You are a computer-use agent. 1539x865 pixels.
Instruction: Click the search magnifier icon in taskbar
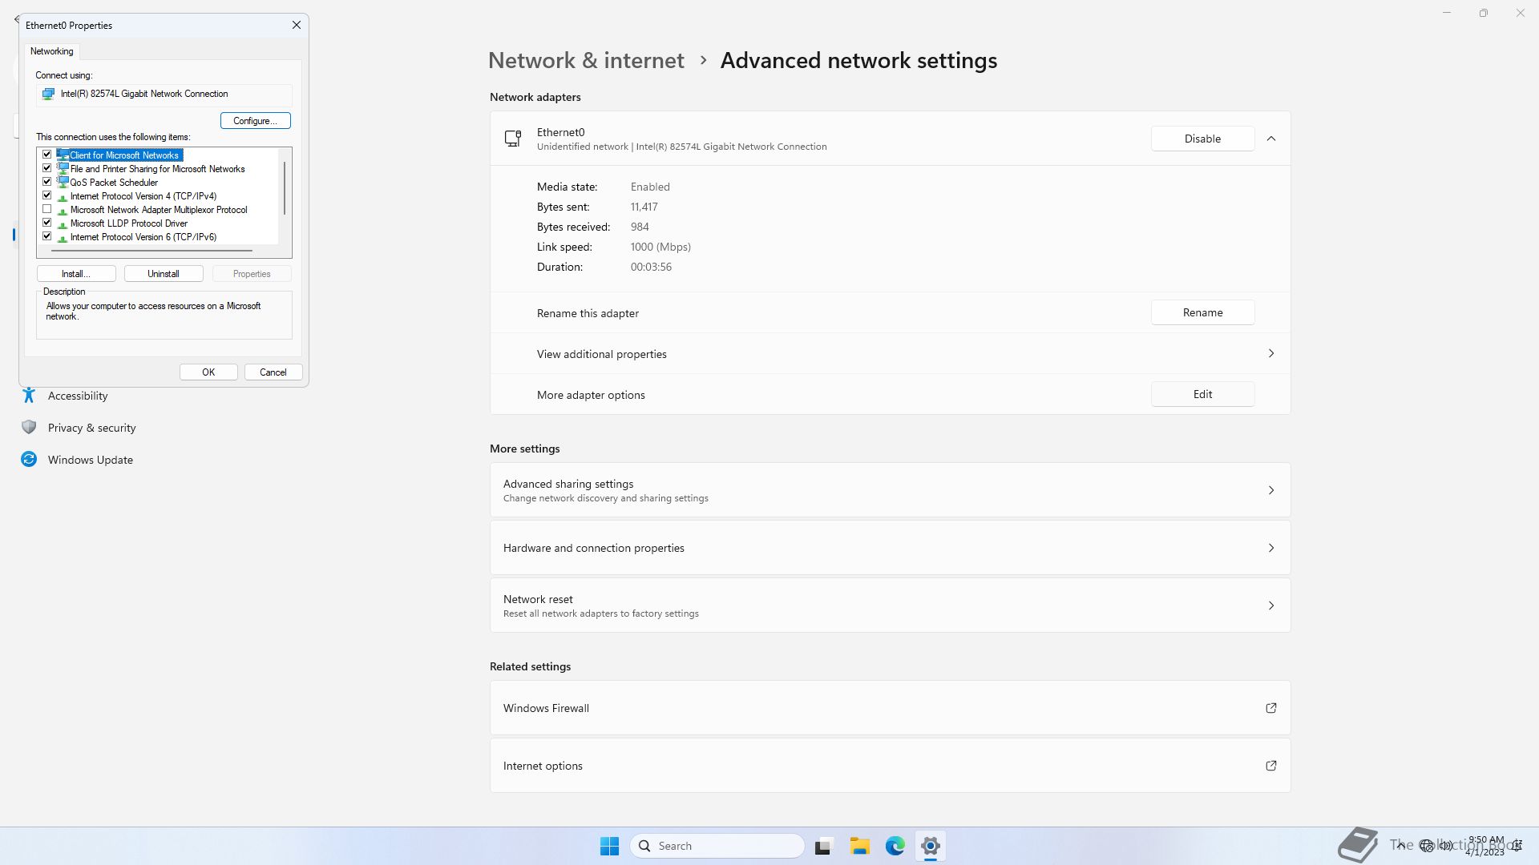[x=644, y=846]
